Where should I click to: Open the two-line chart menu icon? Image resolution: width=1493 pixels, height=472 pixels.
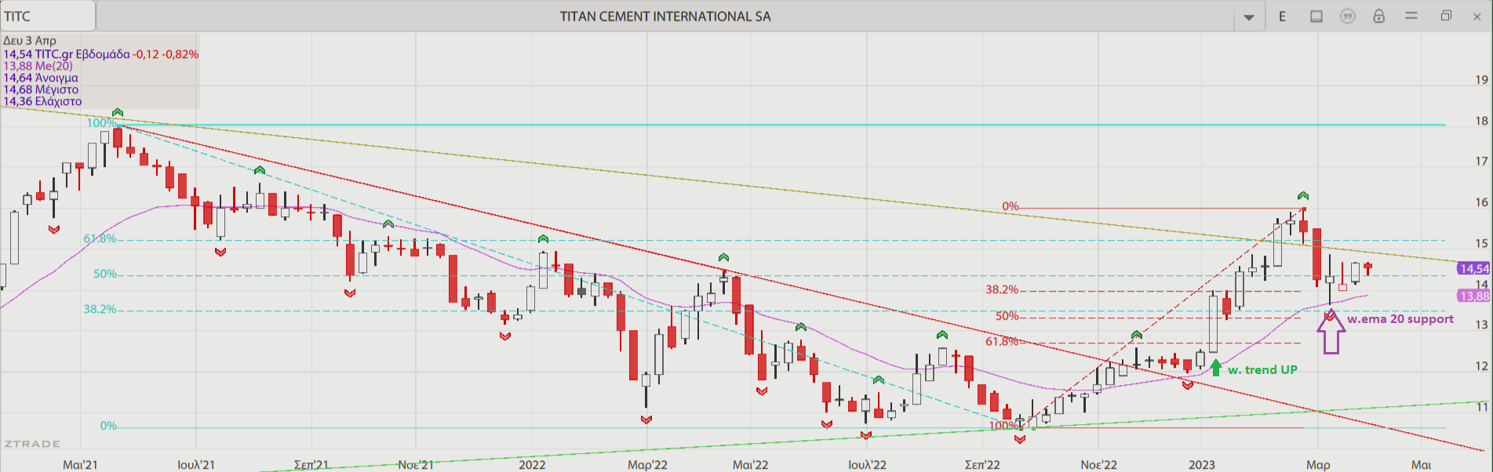click(1411, 16)
